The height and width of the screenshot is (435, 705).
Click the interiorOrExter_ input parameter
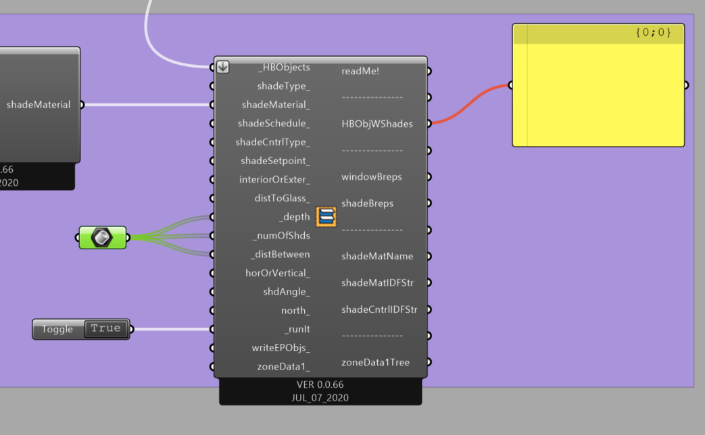pos(274,179)
